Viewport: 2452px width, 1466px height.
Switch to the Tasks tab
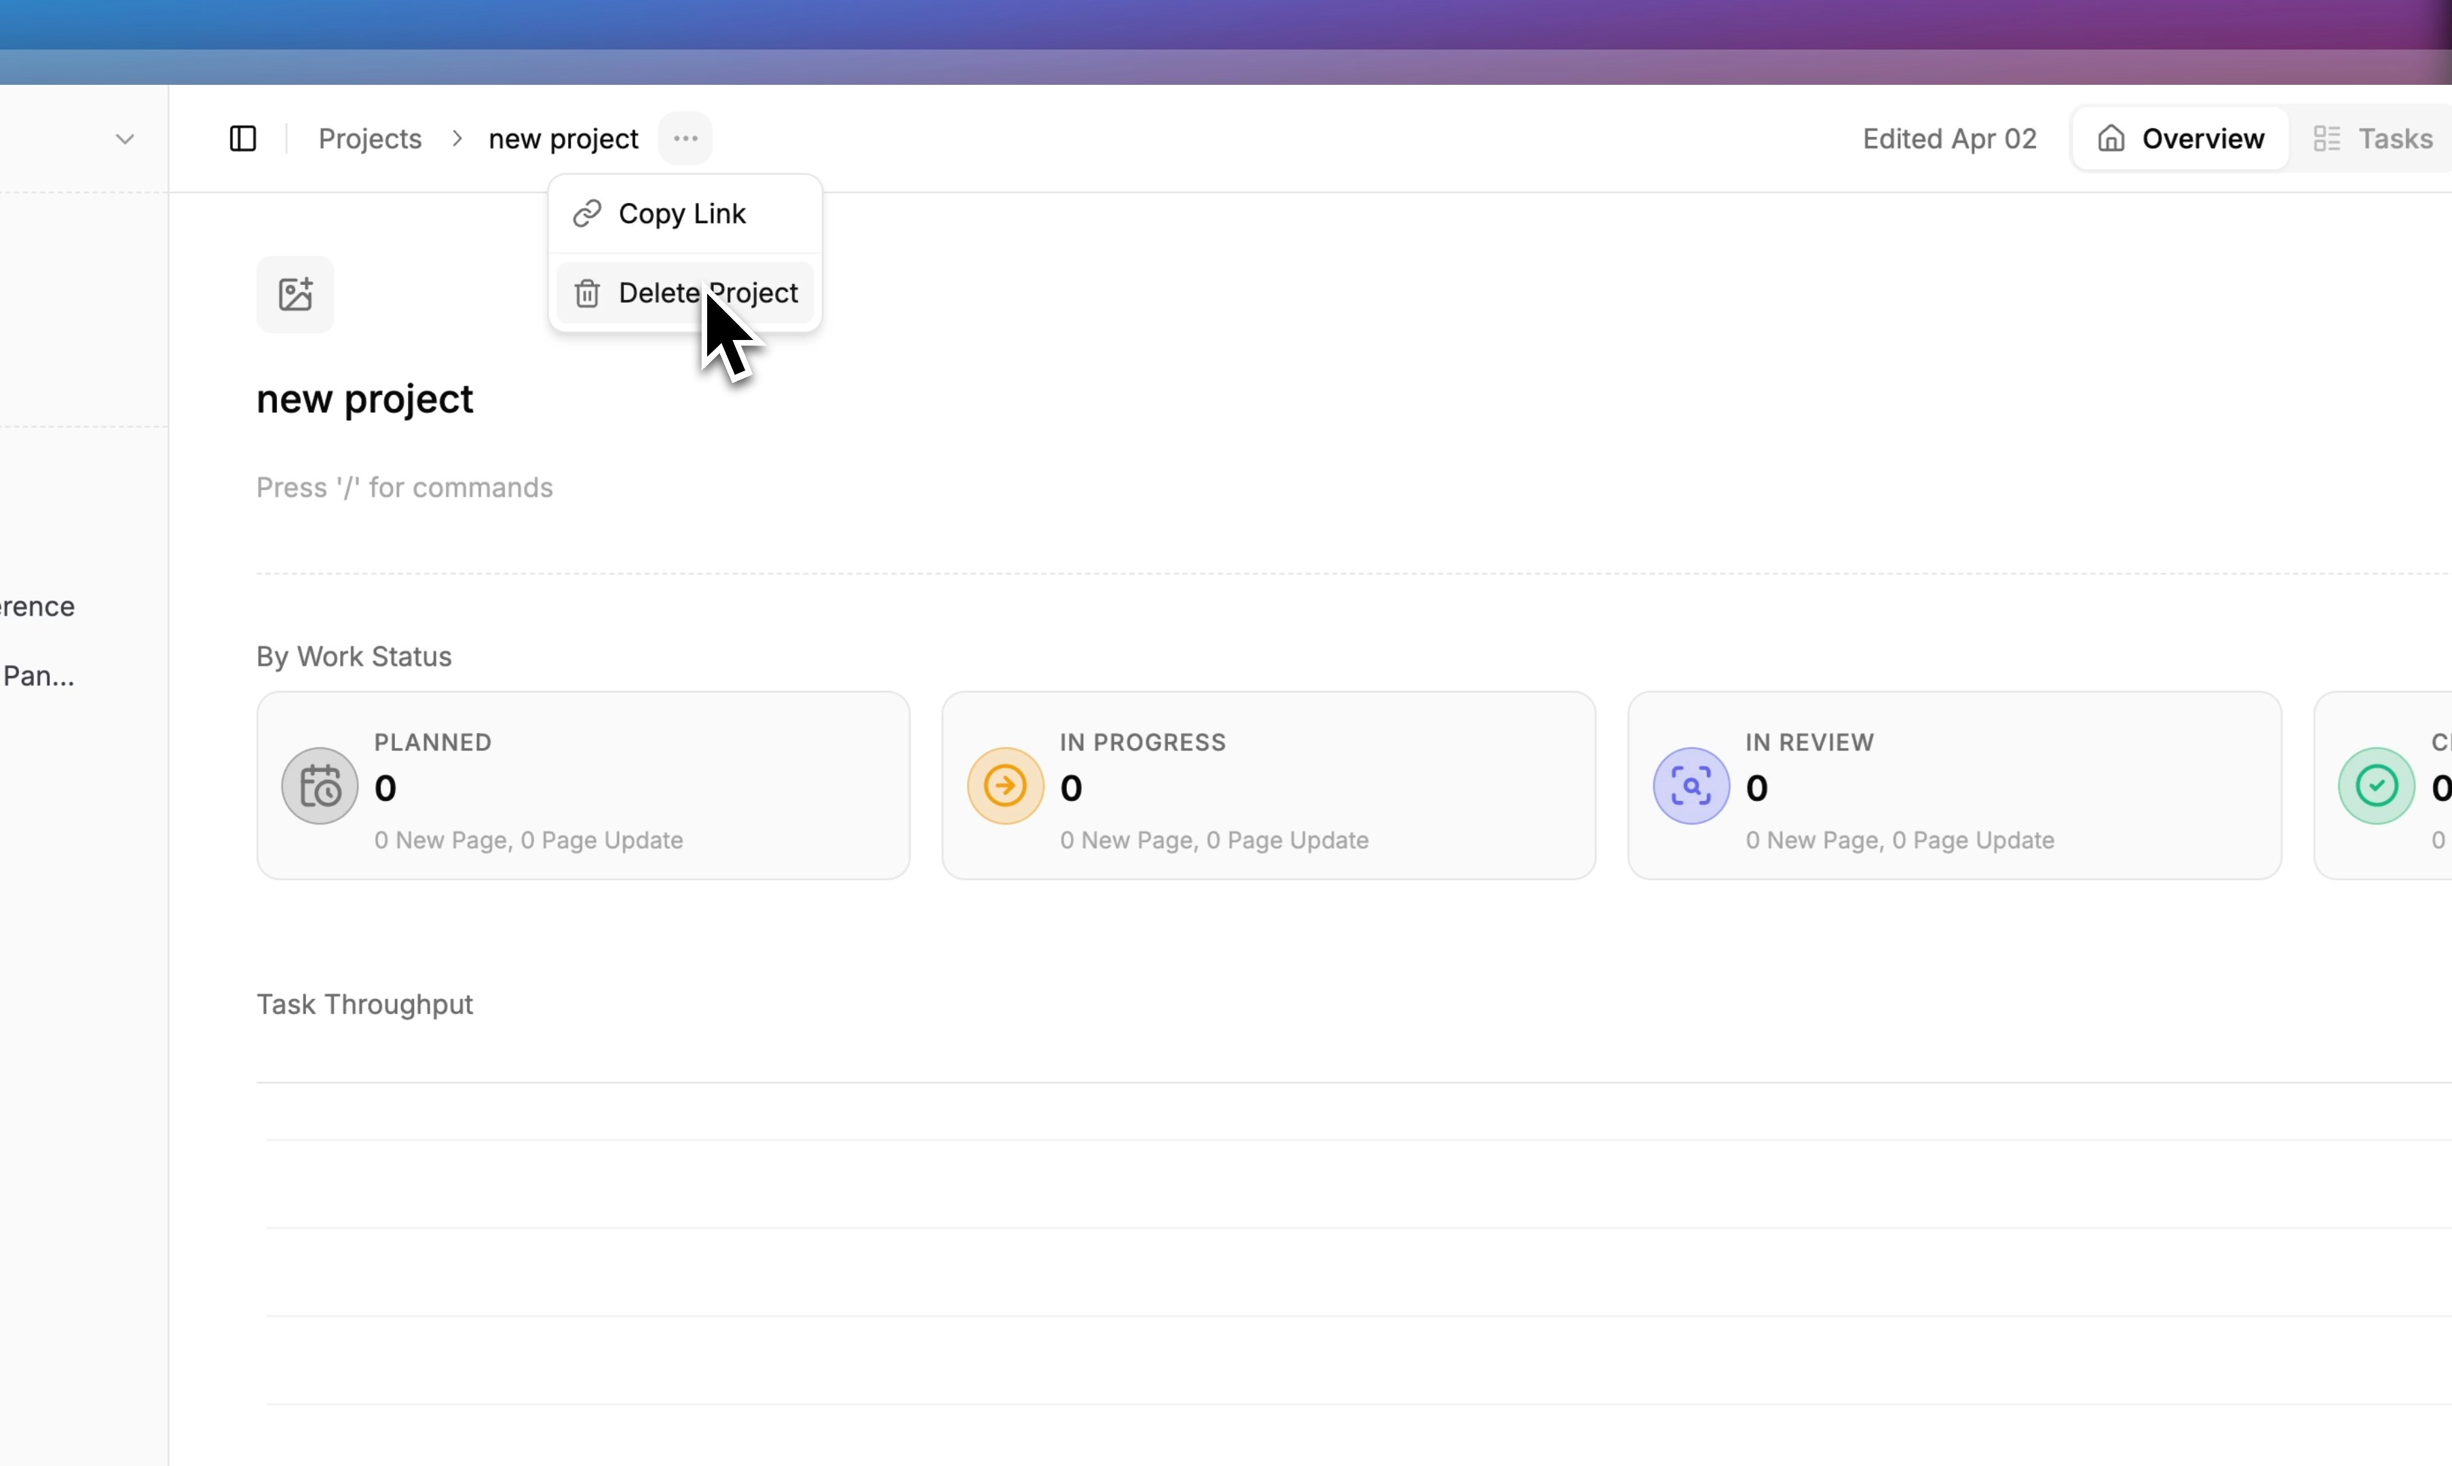tap(2374, 138)
